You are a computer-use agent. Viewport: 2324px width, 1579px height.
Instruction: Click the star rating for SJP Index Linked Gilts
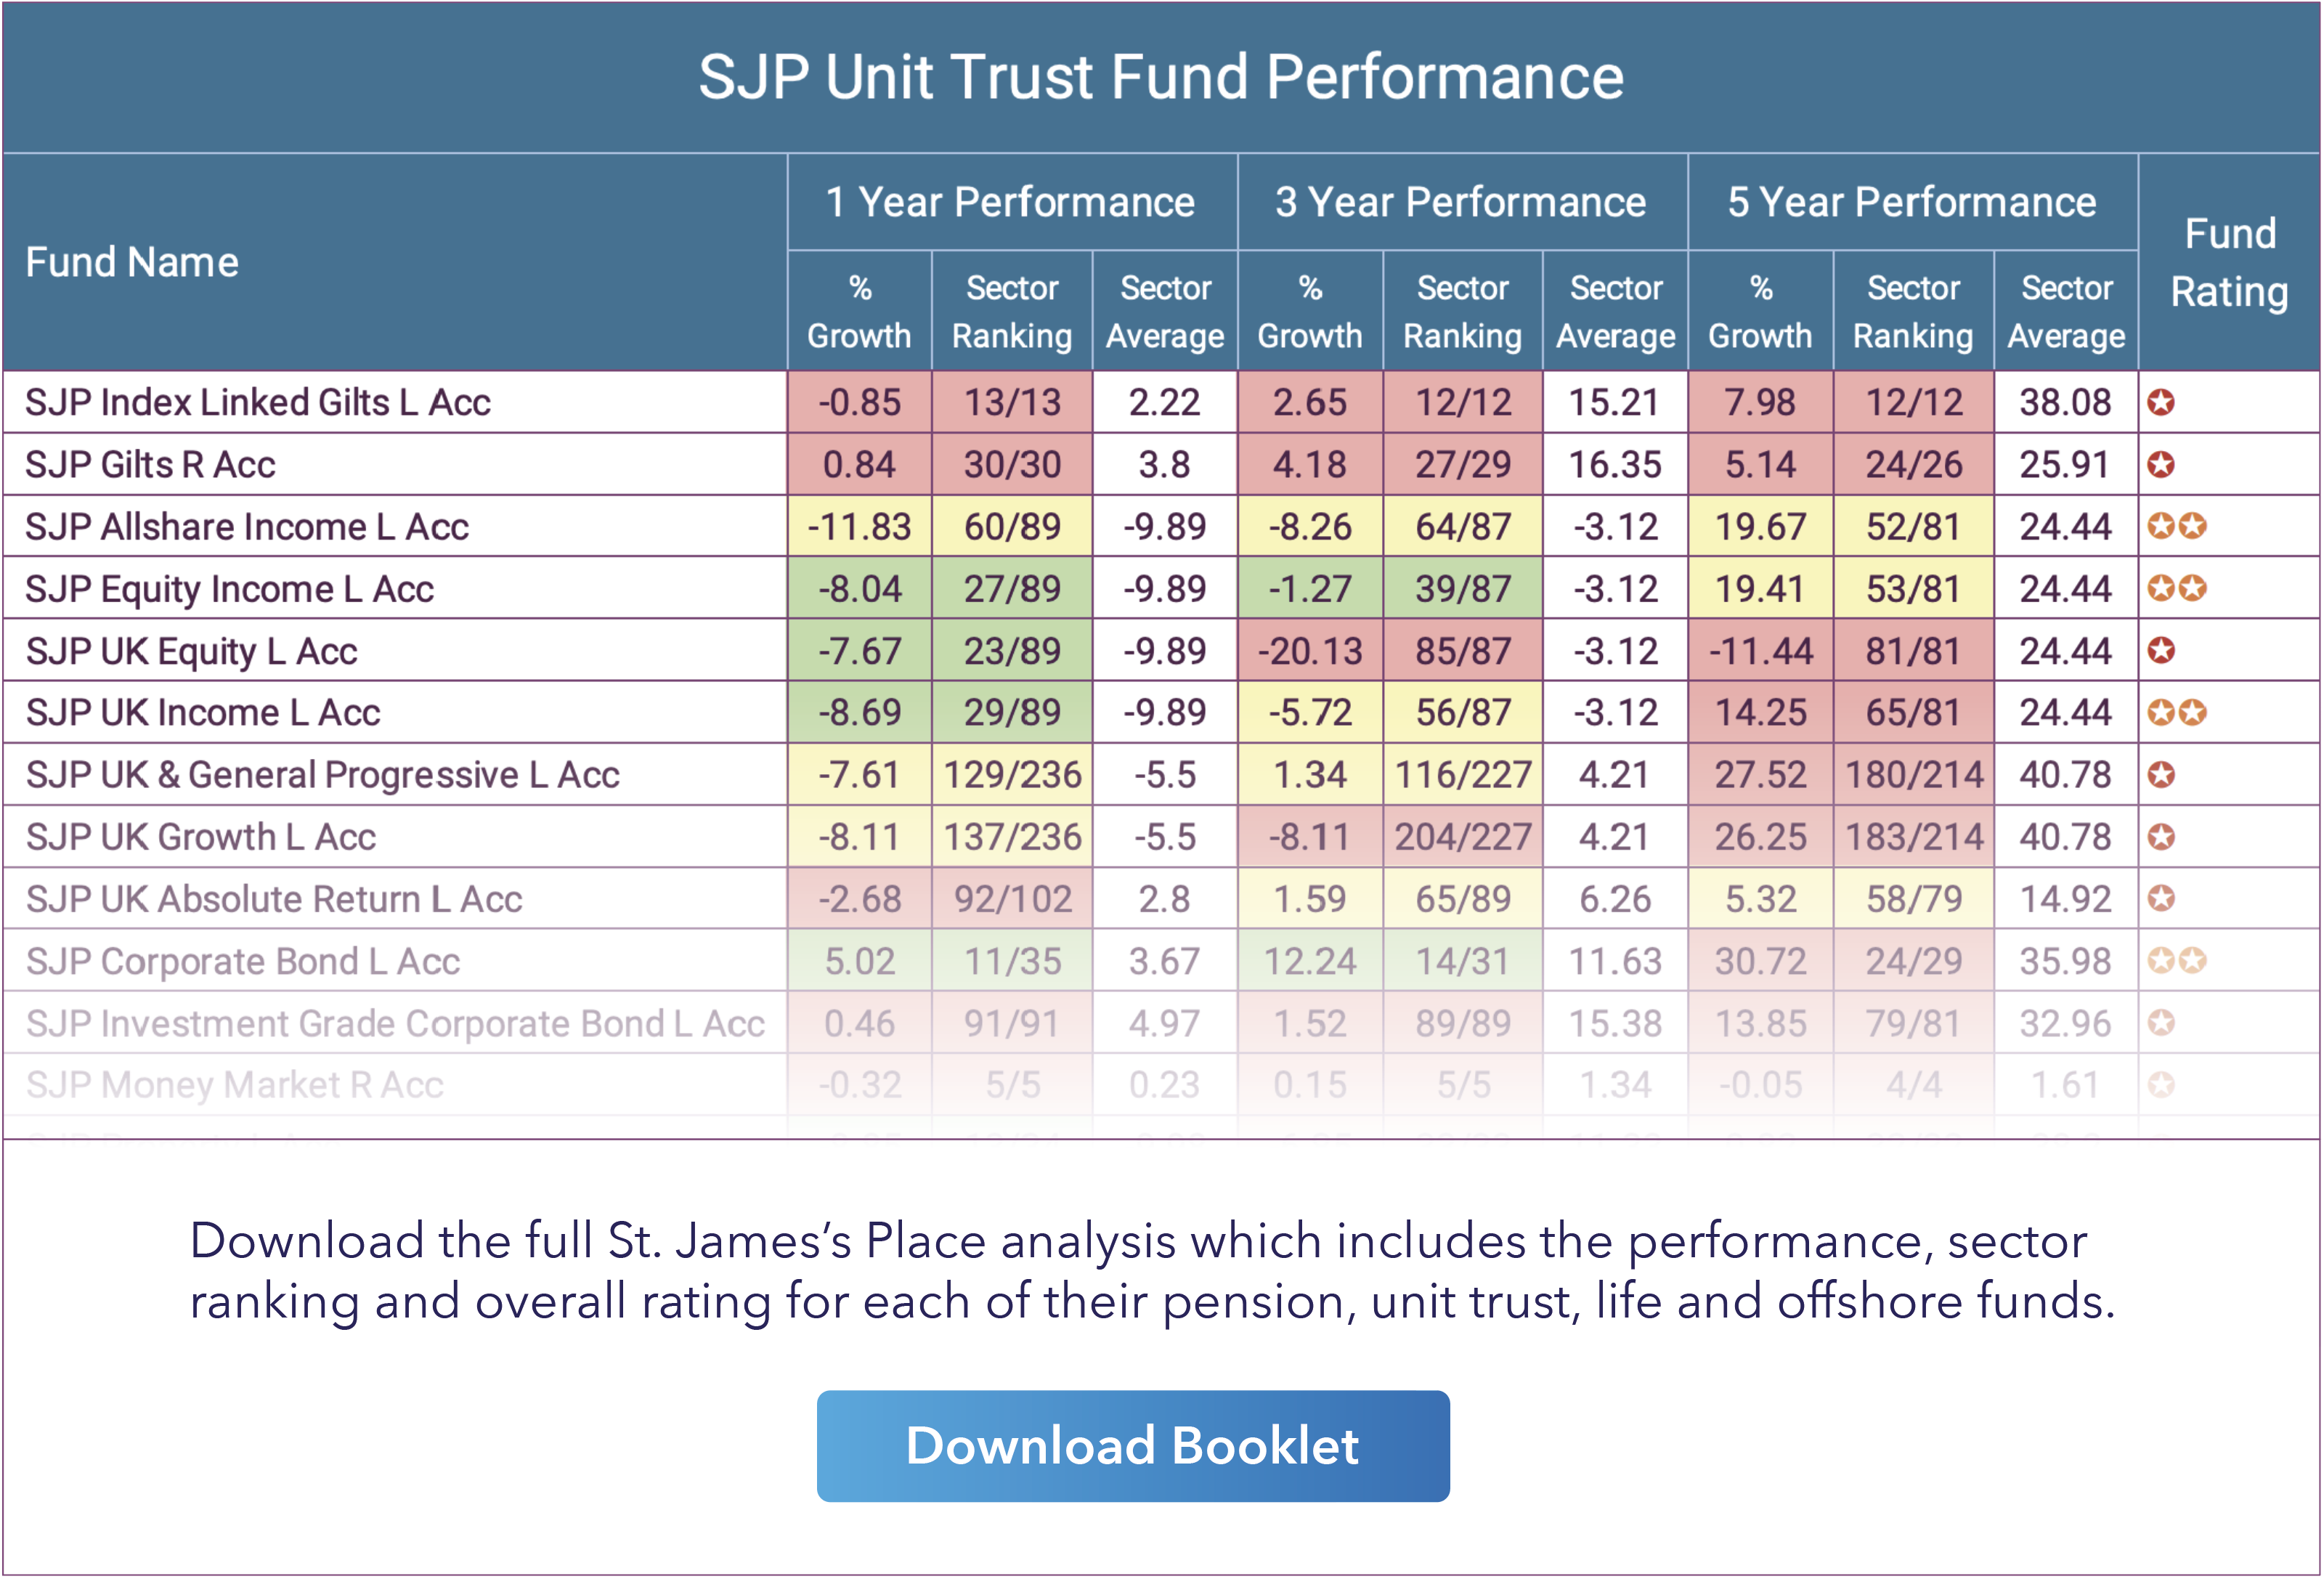point(2161,403)
